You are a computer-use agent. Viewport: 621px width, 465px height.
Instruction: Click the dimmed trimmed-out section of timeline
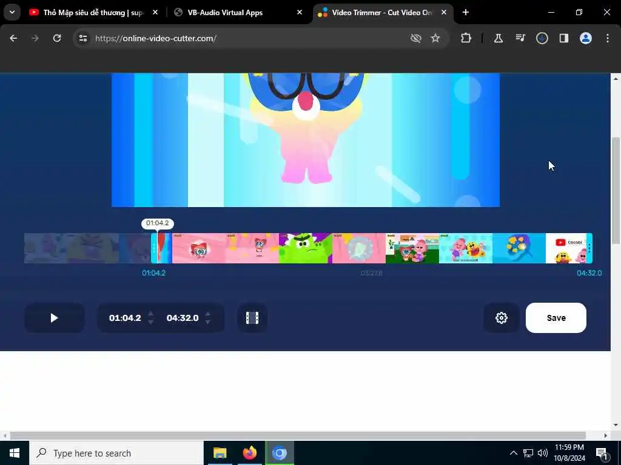coord(87,248)
